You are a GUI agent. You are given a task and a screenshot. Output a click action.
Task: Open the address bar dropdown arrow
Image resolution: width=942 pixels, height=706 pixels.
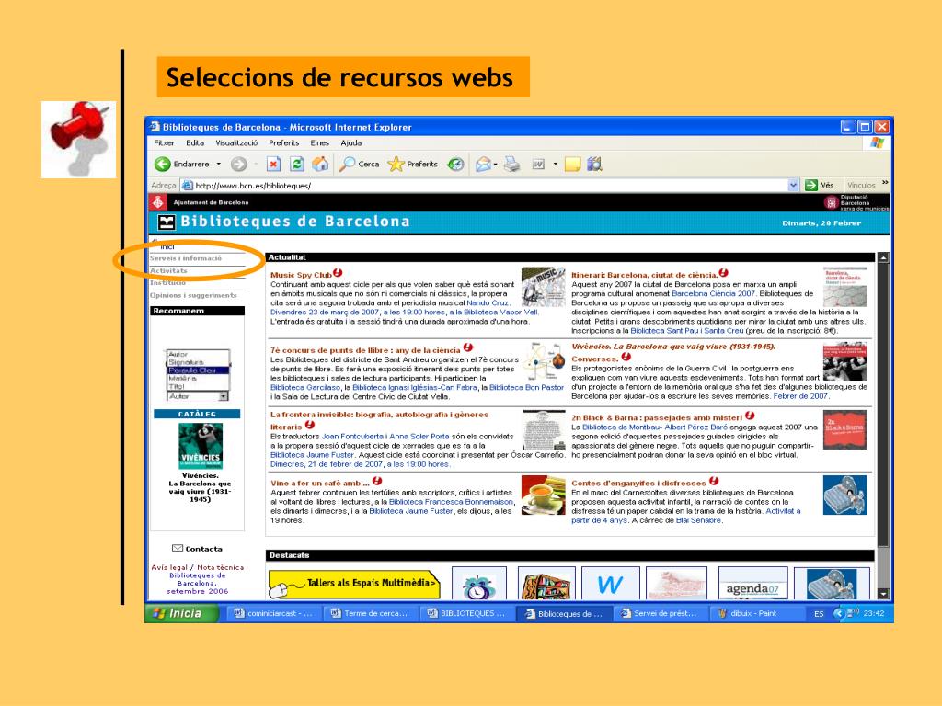tap(794, 186)
